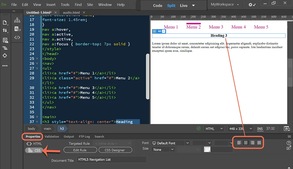Click the green no-errors check icon
The image size is (293, 169).
pos(198,128)
